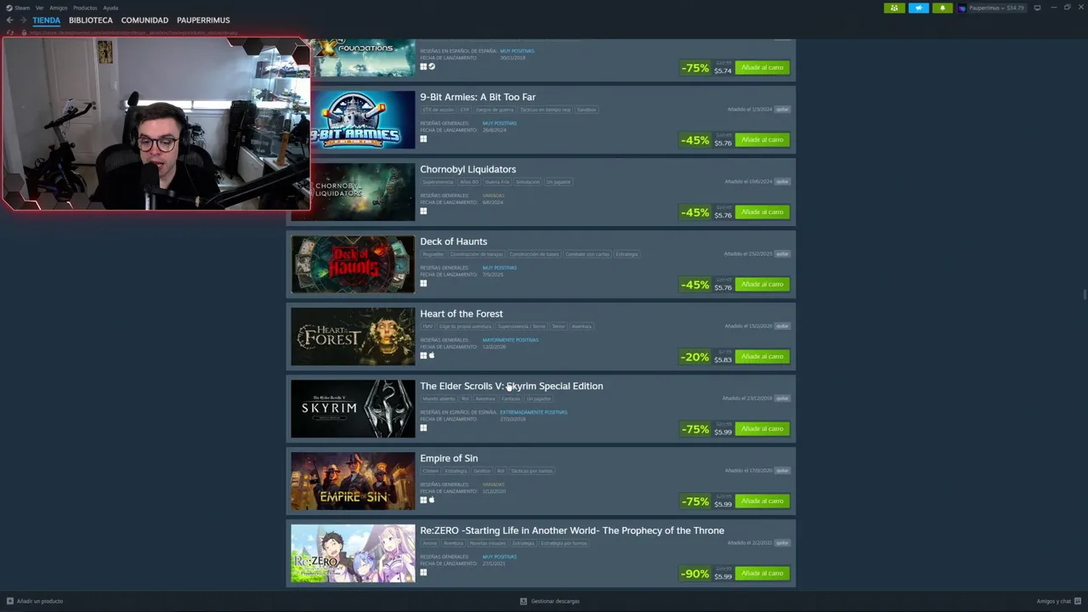
Task: Click the forward navigation arrow icon
Action: click(22, 20)
